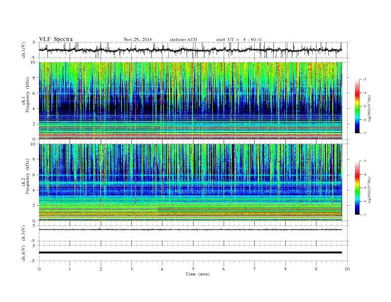Click the '-7' label on ch.2 colorbar
The image size is (391, 302).
point(364,215)
